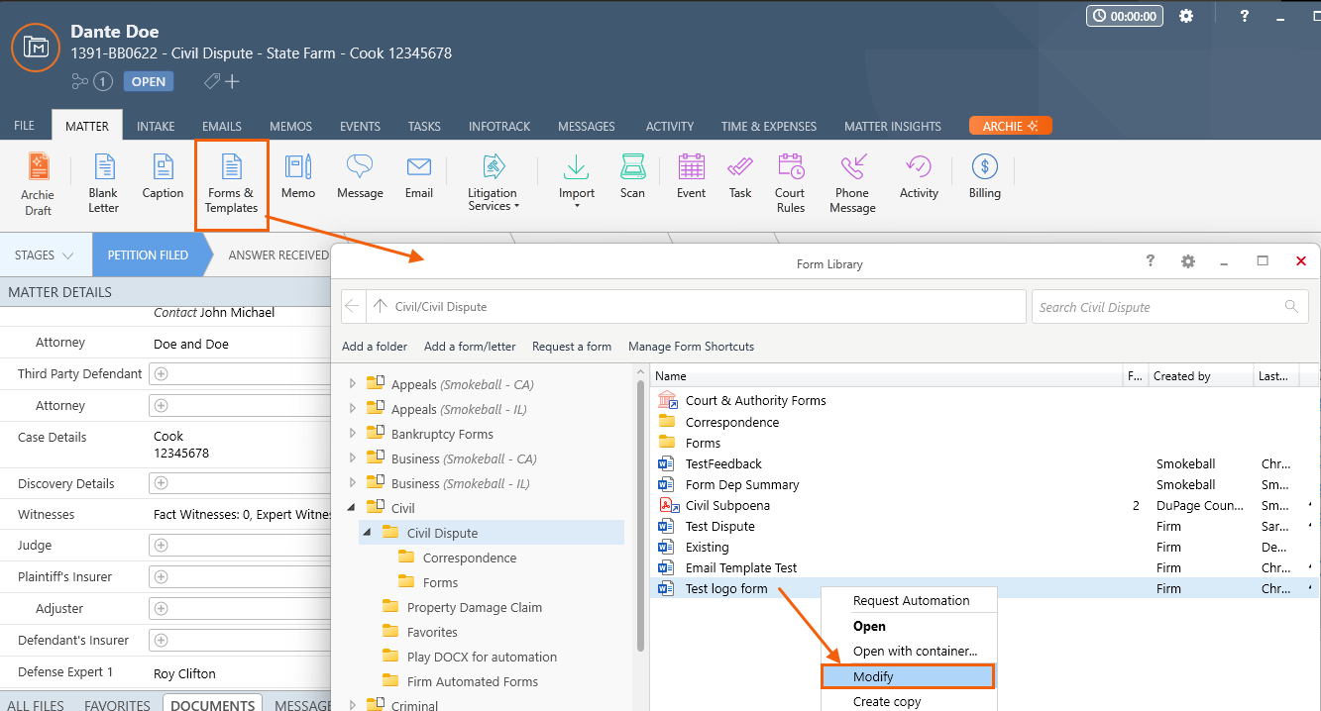The image size is (1321, 711).
Task: Expand the Bankruptcy Forms folder
Action: 353,434
